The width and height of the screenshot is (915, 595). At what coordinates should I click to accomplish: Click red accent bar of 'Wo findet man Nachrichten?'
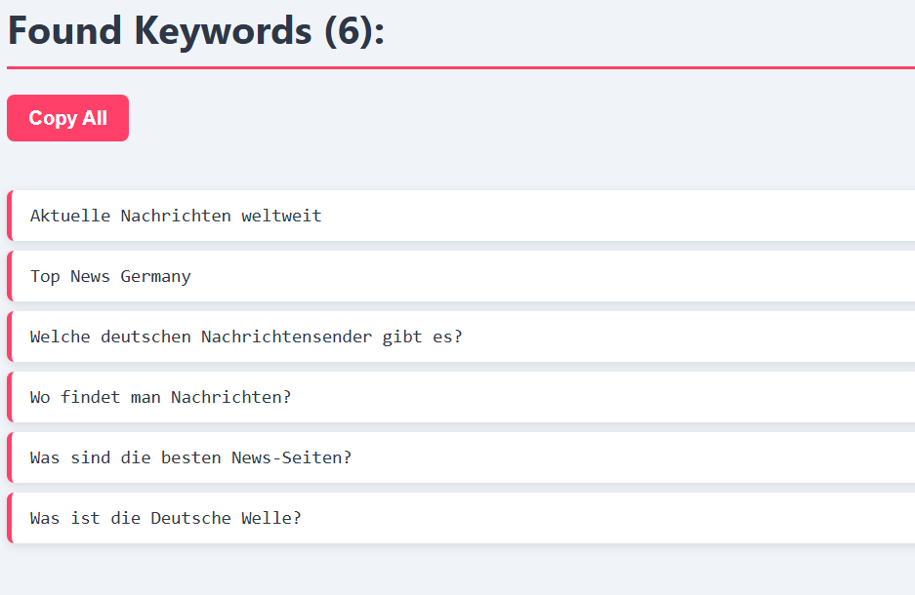pos(10,397)
